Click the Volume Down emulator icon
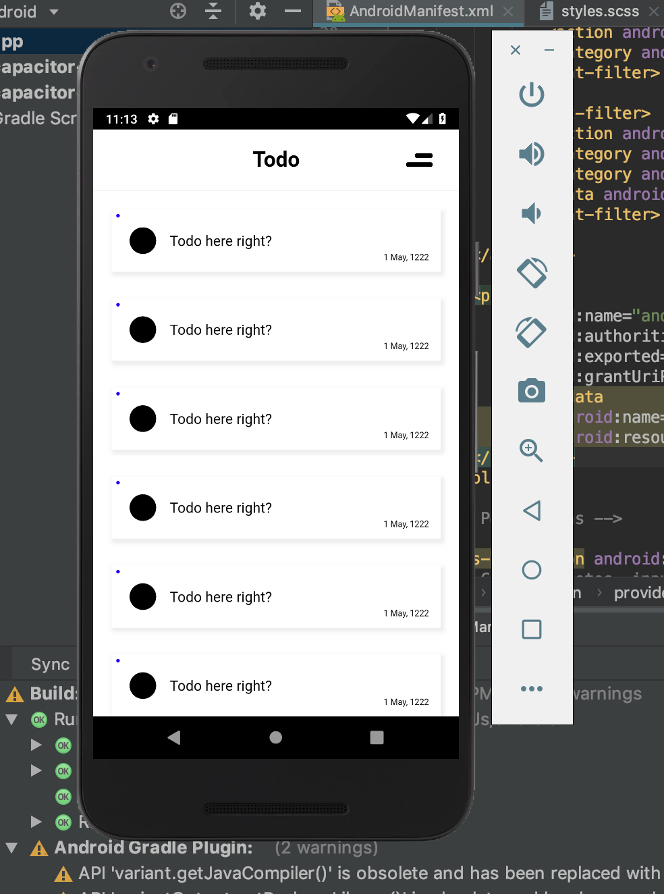 [x=531, y=213]
